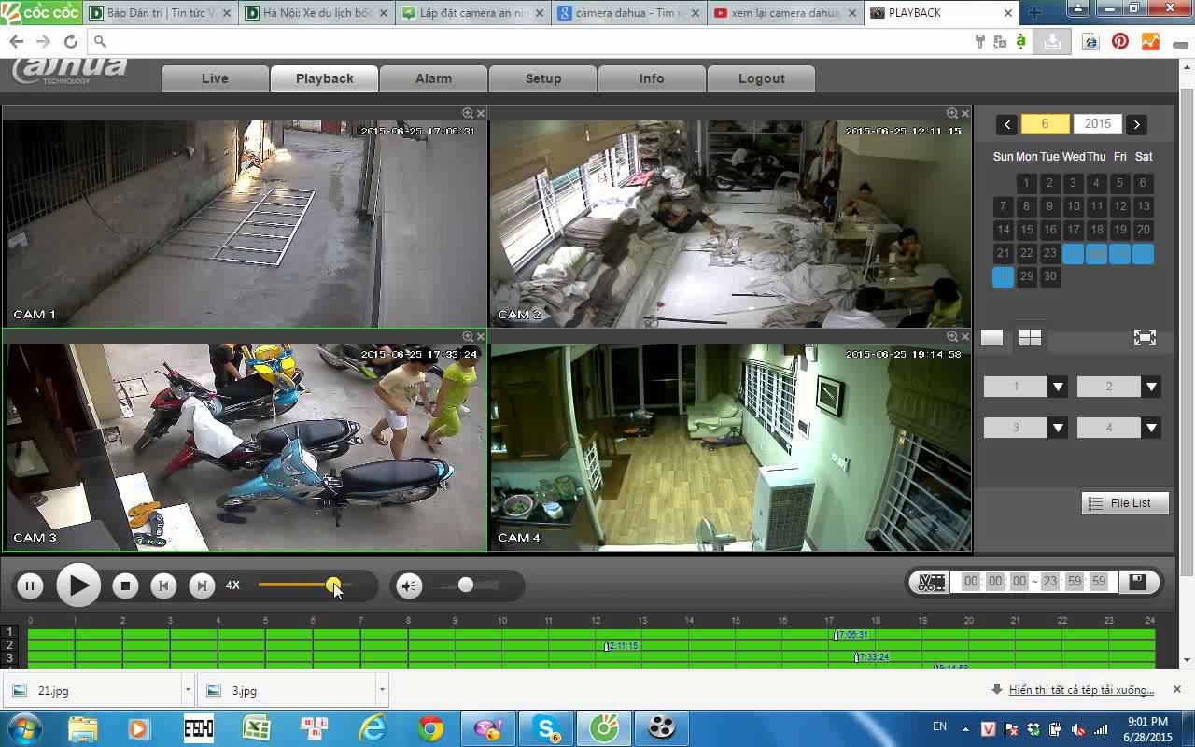Screen dimensions: 1195x747
Task: Click the mute speaker icon in playback bar
Action: click(x=408, y=585)
